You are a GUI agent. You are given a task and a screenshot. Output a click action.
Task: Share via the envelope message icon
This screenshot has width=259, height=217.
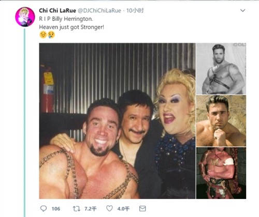142,209
